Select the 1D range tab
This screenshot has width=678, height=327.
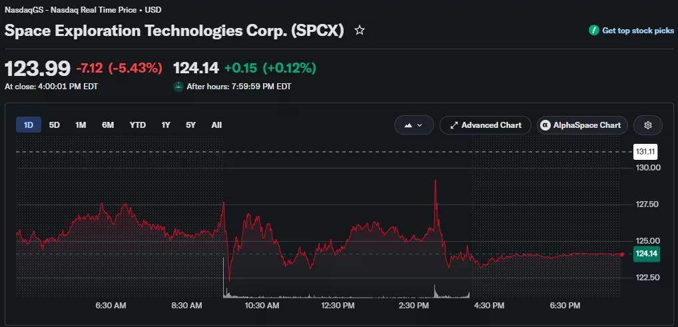29,125
